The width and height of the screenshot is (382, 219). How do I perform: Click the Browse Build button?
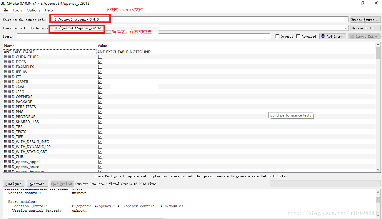366,28
